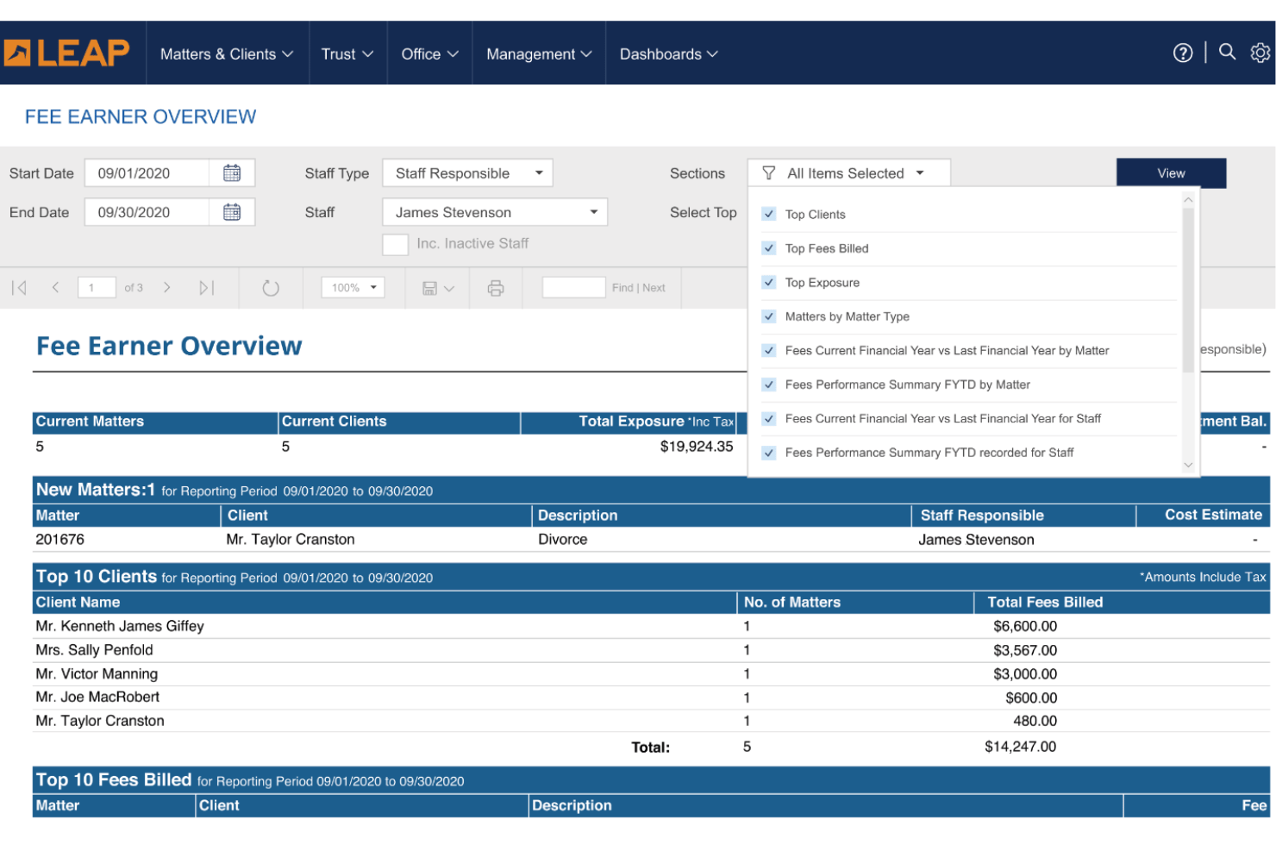Viewport: 1276px width, 851px height.
Task: Click the No. of Matters column header
Action: pos(792,603)
